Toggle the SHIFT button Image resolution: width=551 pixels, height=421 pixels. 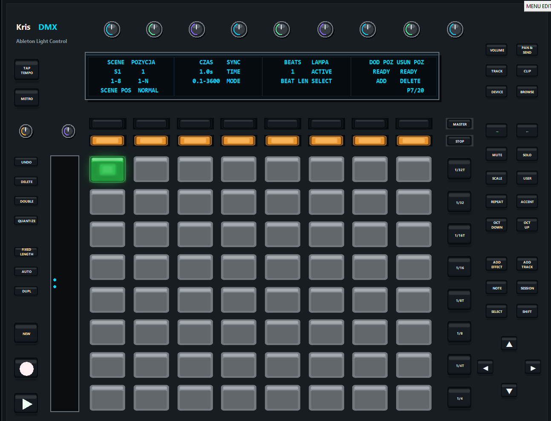(527, 311)
